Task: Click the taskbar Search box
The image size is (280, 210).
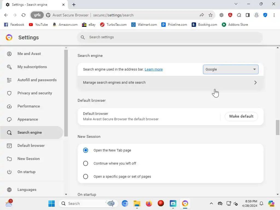Action: pos(88,203)
